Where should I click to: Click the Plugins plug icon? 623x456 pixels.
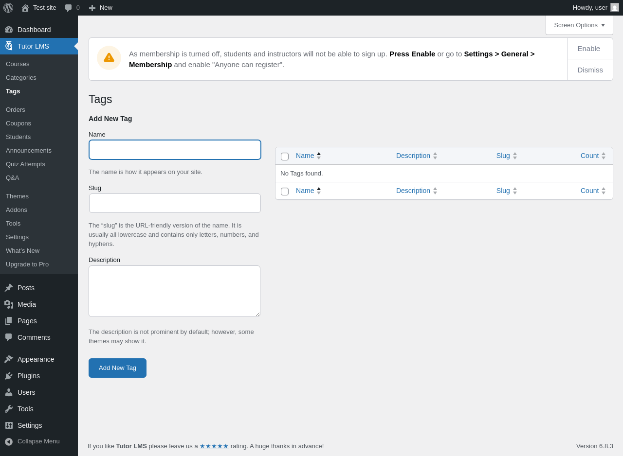[9, 376]
